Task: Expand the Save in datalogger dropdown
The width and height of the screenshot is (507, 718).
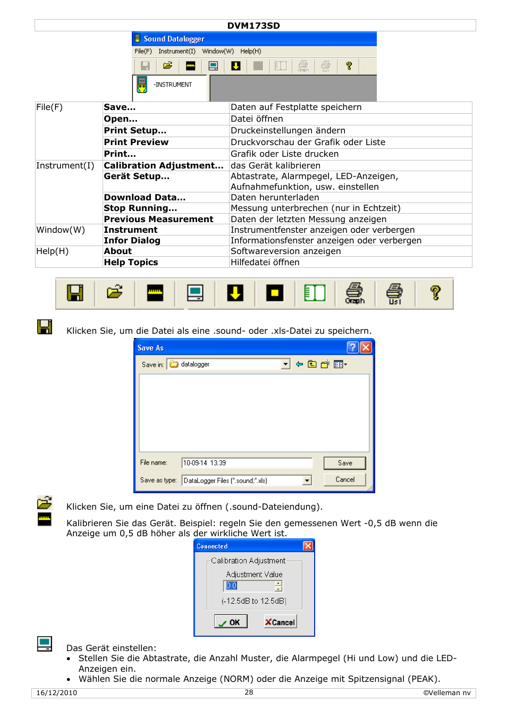Action: coord(285,364)
